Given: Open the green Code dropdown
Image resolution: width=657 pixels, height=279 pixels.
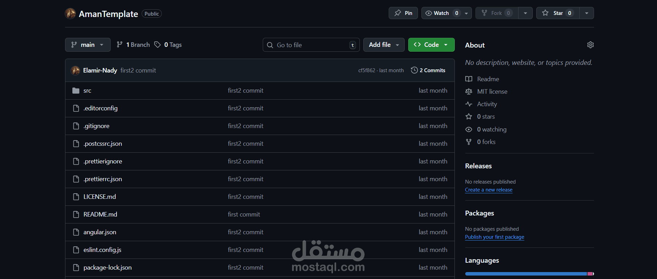Looking at the screenshot, I should [x=431, y=45].
